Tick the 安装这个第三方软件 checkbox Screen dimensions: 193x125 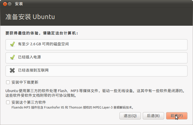[x=8, y=102]
